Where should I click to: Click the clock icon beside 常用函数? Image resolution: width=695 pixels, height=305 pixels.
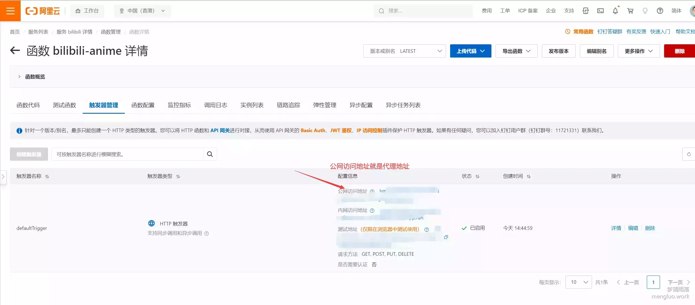point(568,32)
